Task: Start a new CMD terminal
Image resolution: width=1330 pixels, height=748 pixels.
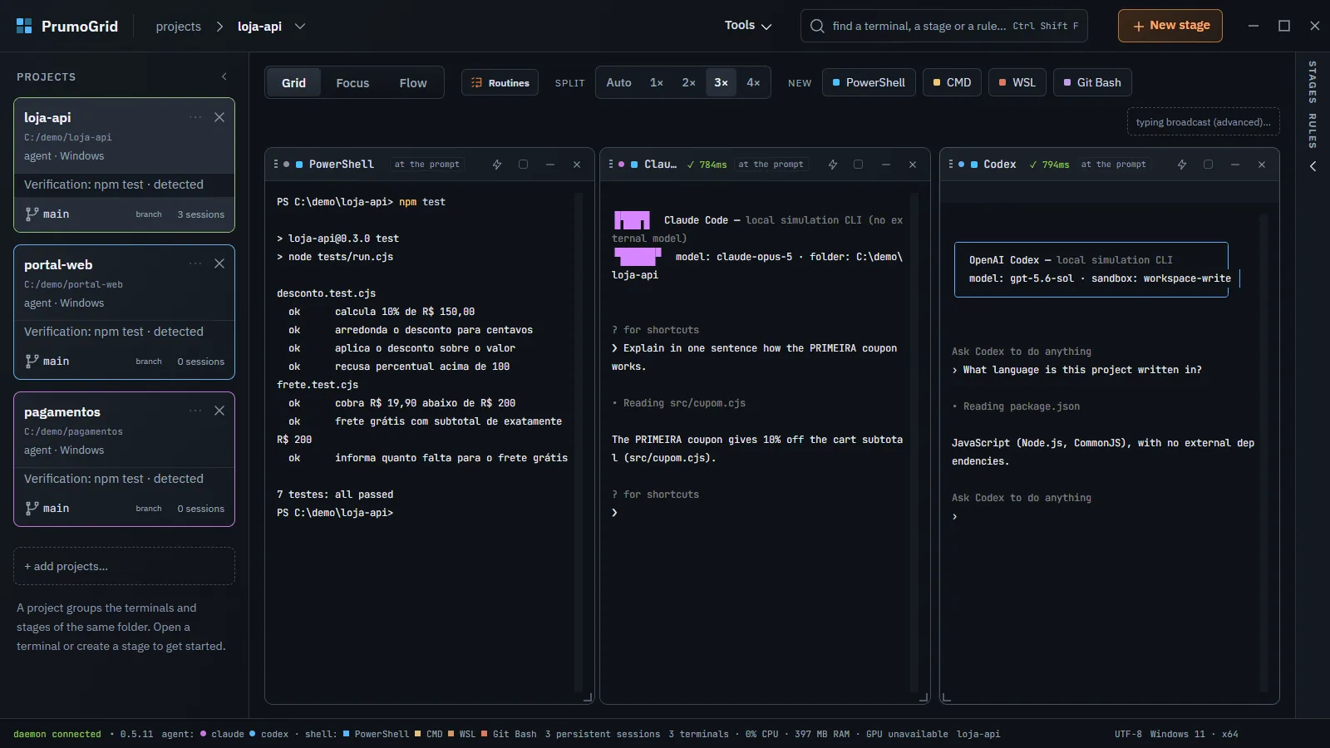Action: coord(952,82)
